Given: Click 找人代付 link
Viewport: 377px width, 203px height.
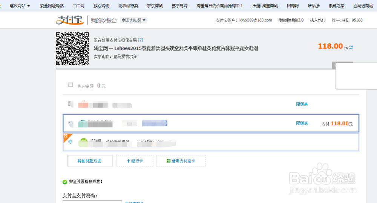Looking at the screenshot, I should click(317, 20).
